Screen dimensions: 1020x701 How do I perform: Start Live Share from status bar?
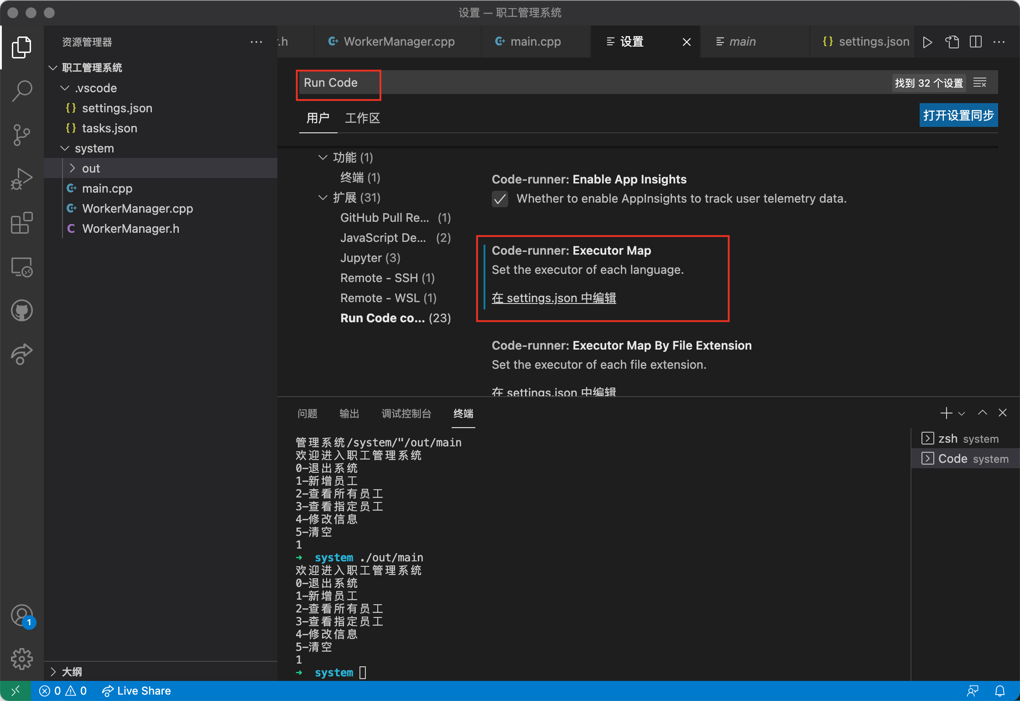(x=136, y=691)
